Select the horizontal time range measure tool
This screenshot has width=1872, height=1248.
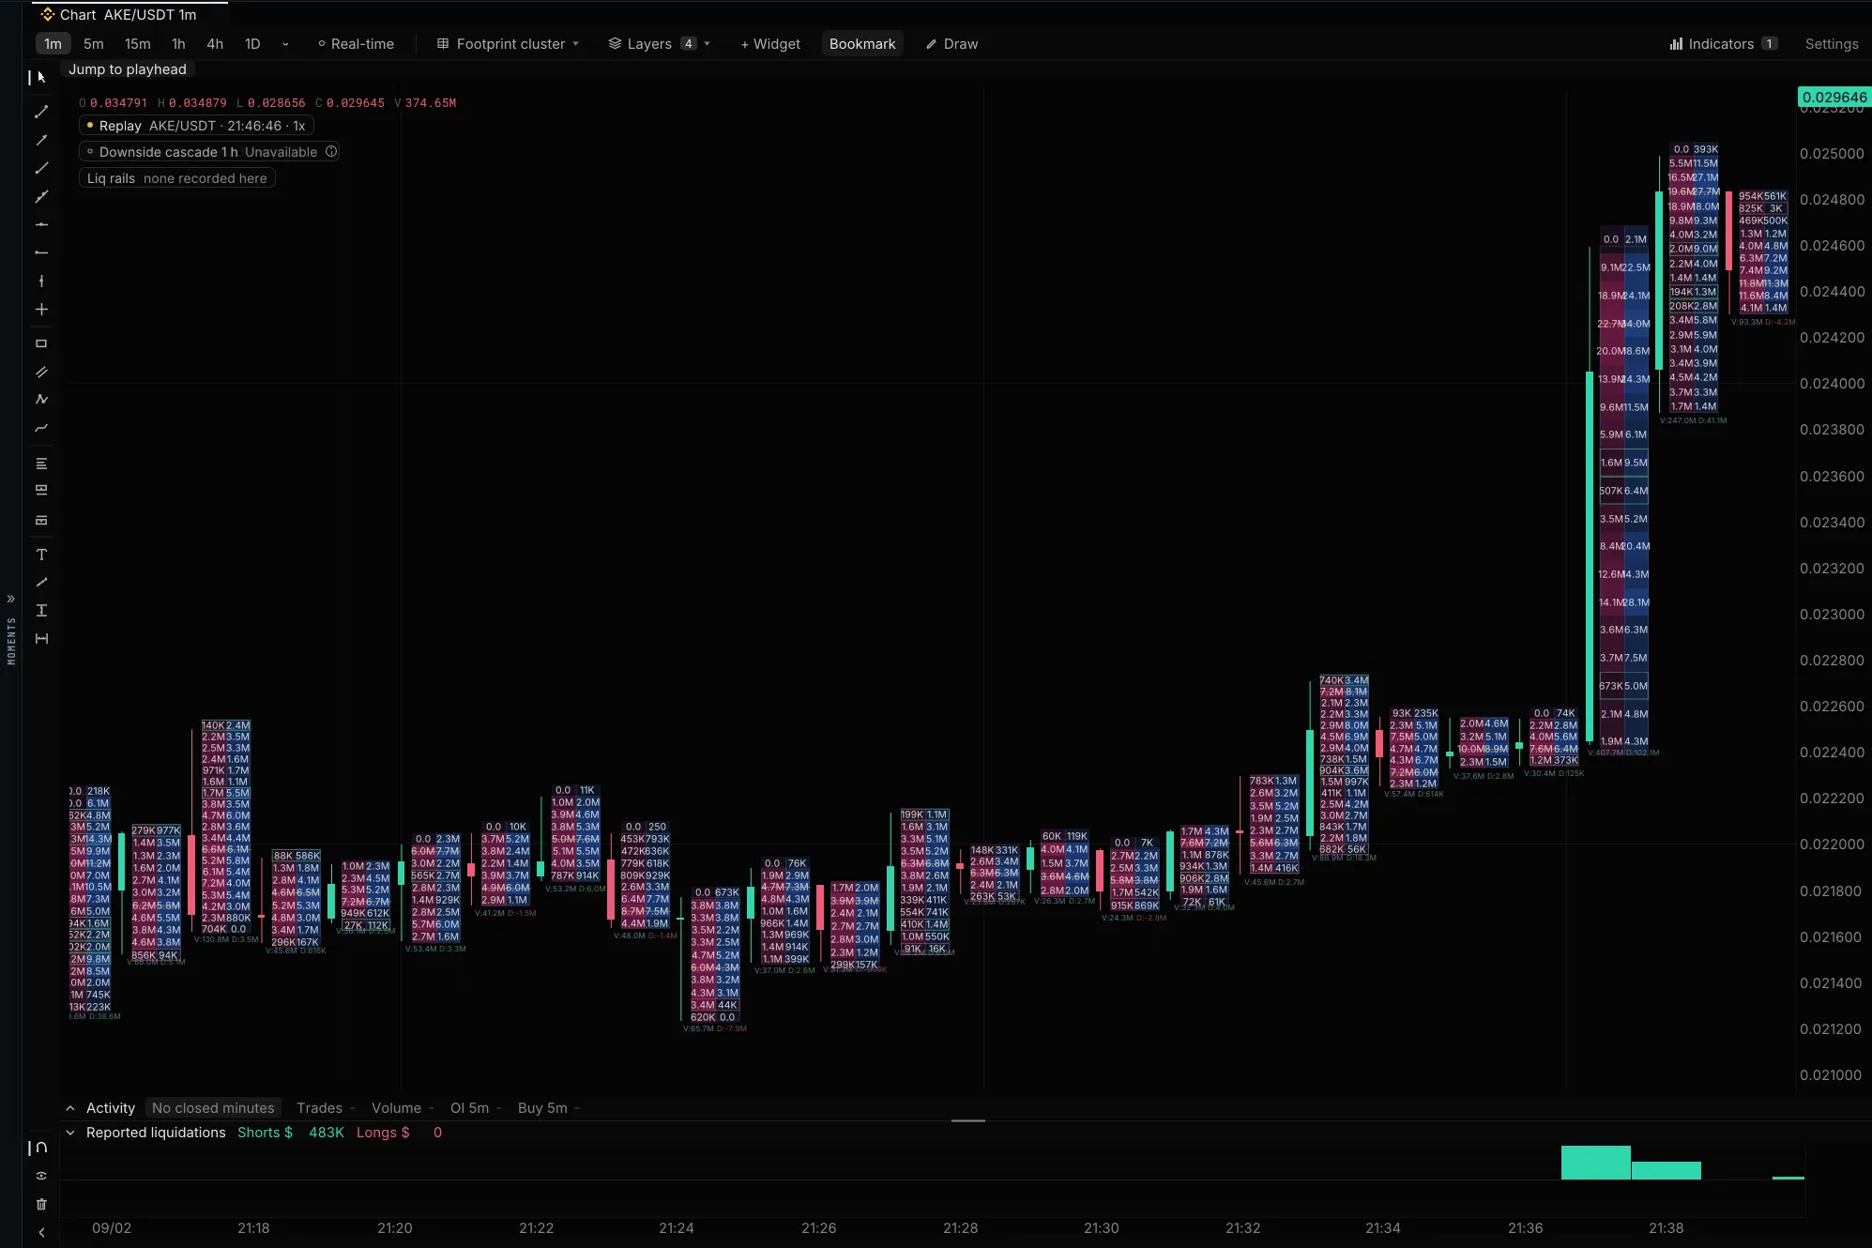[x=41, y=639]
